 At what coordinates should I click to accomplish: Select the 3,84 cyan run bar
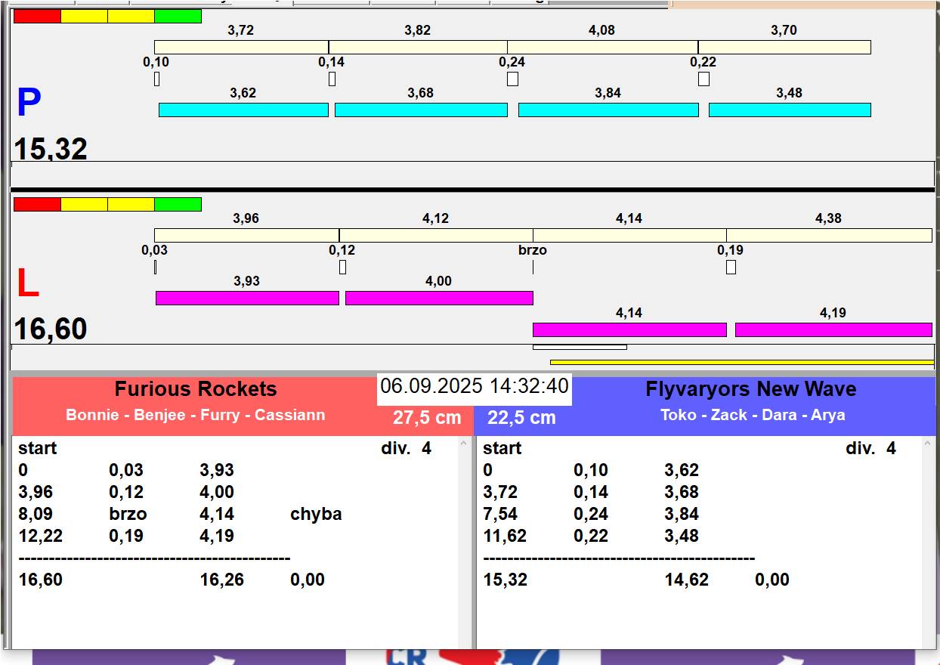tap(608, 110)
